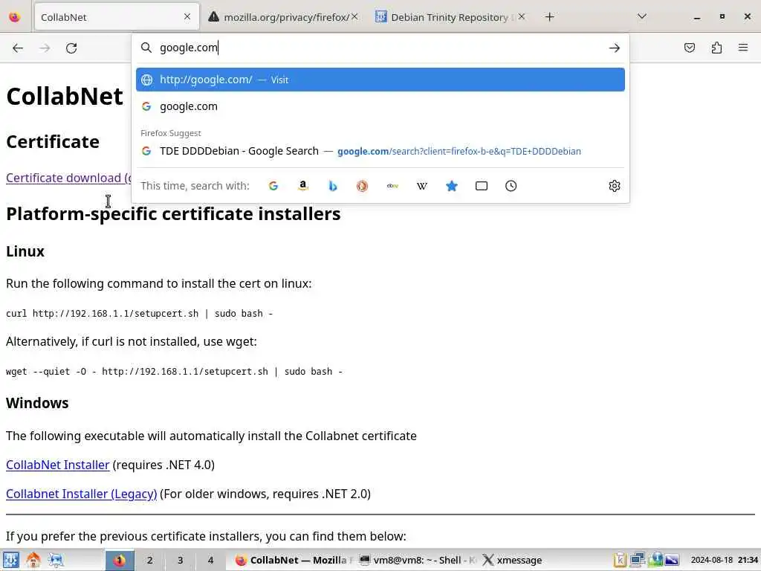This screenshot has height=571, width=761.
Task: Open the Extensions puzzle icon
Action: coord(716,48)
